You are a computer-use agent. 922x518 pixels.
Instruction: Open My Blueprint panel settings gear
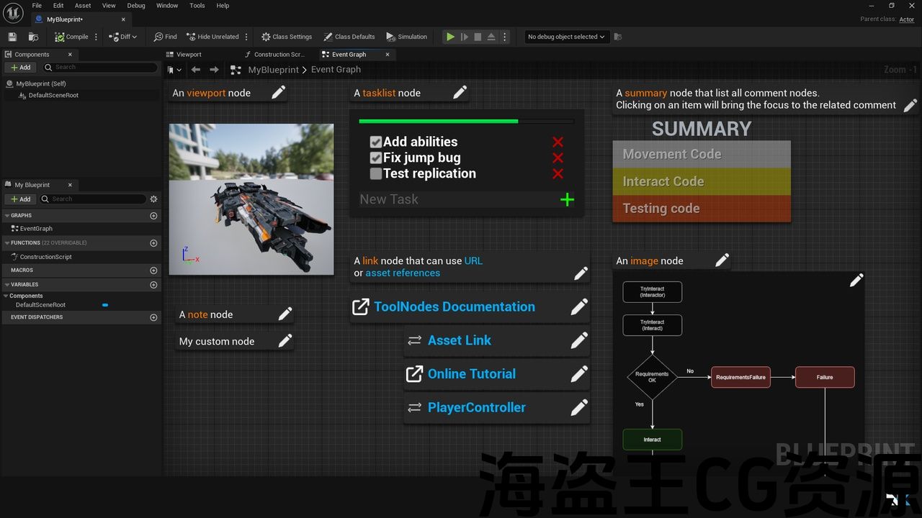coord(153,199)
